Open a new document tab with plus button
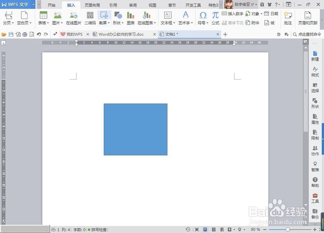Viewport: 324px width, 233px height. (x=225, y=34)
